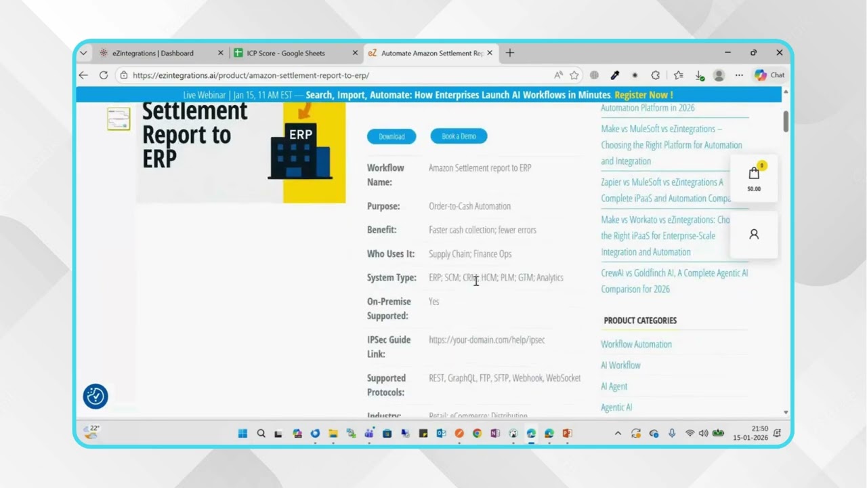Open Outlook from the taskbar
The height and width of the screenshot is (488, 867).
point(441,434)
